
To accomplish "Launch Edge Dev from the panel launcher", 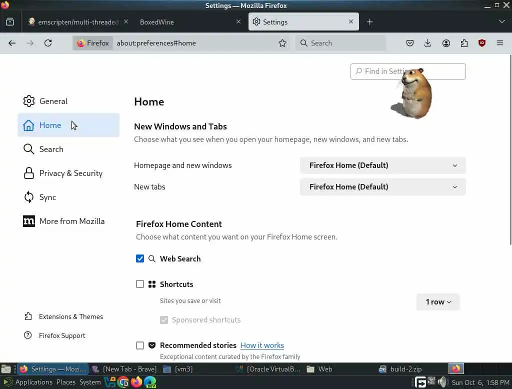I will pyautogui.click(x=150, y=382).
